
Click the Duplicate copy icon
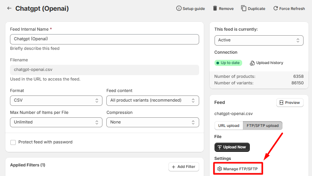pos(244,8)
